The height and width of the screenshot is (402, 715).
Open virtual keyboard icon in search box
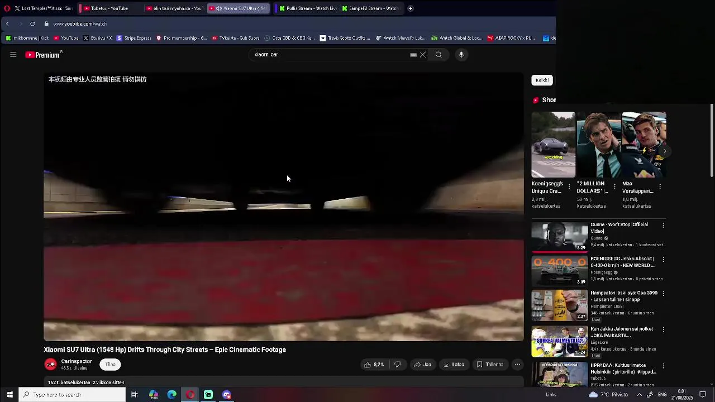click(x=413, y=55)
